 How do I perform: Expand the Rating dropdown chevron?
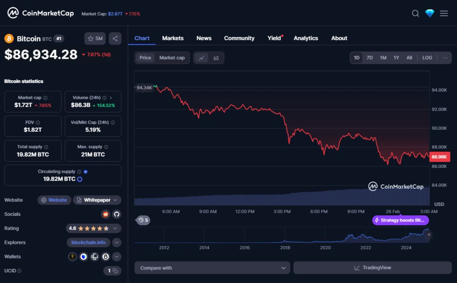pyautogui.click(x=115, y=228)
